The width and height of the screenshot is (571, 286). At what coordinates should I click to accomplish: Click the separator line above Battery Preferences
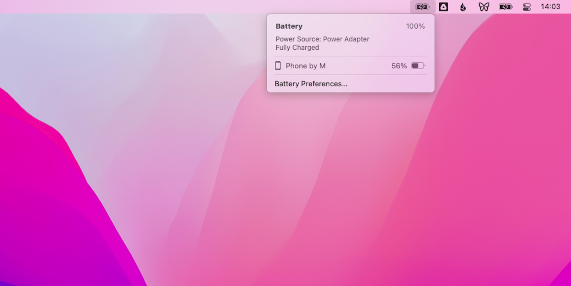(x=350, y=74)
